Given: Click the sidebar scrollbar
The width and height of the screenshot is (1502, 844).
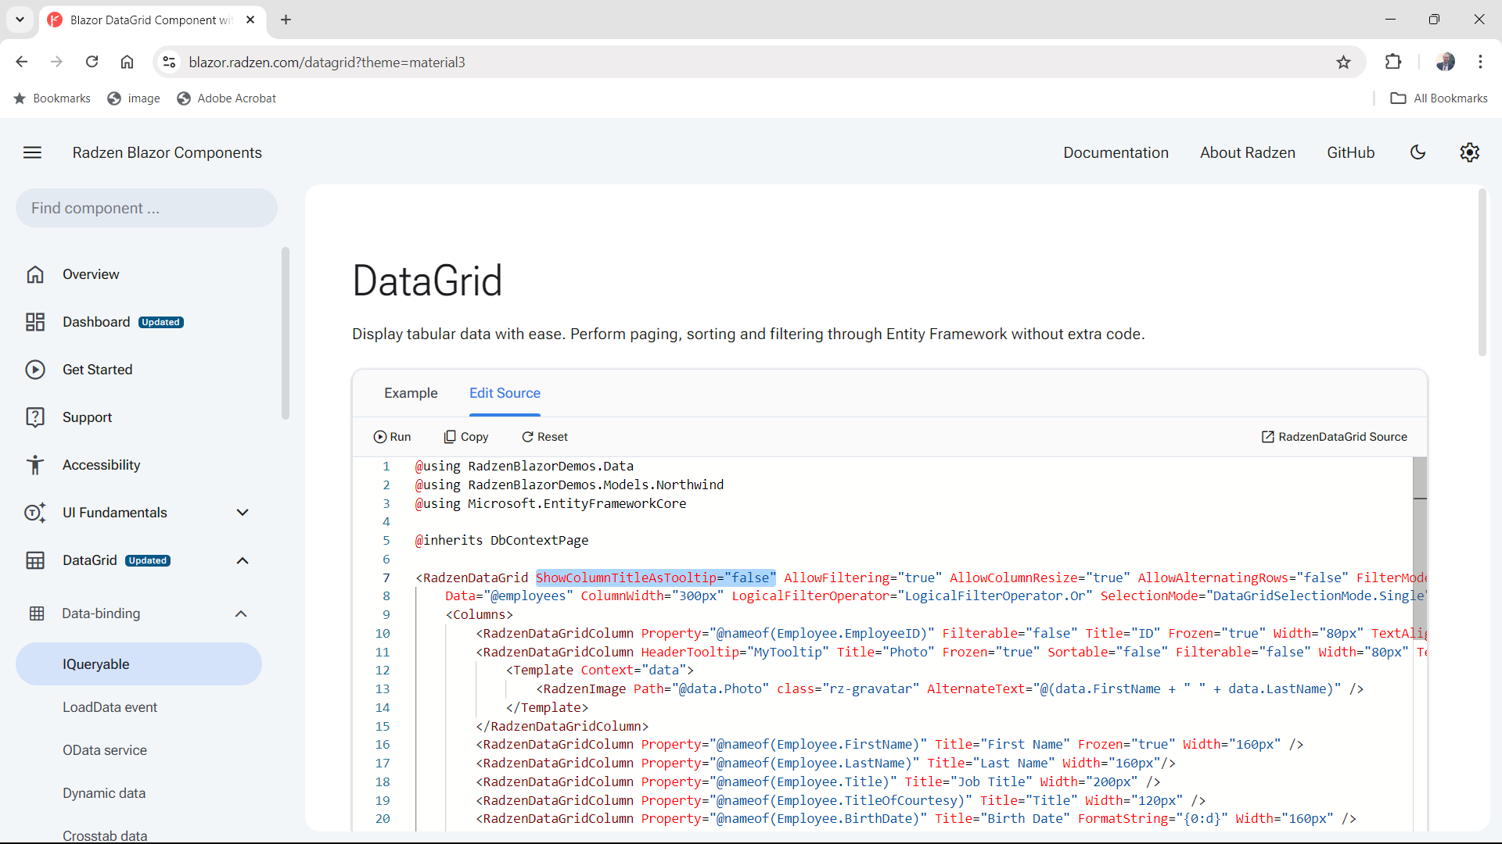Looking at the screenshot, I should coord(286,334).
